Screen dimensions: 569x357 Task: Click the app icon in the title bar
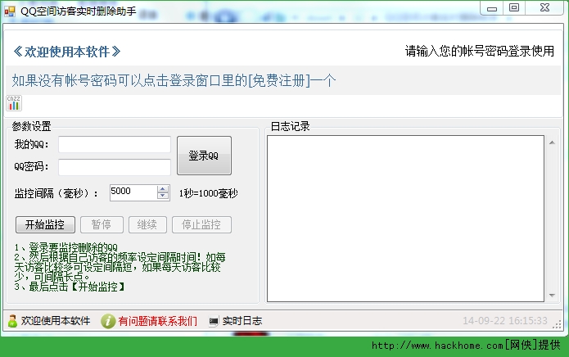tap(10, 11)
